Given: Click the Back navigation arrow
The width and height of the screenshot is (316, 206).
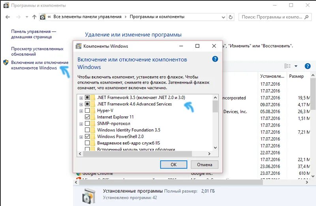Looking at the screenshot, I should (x=8, y=17).
